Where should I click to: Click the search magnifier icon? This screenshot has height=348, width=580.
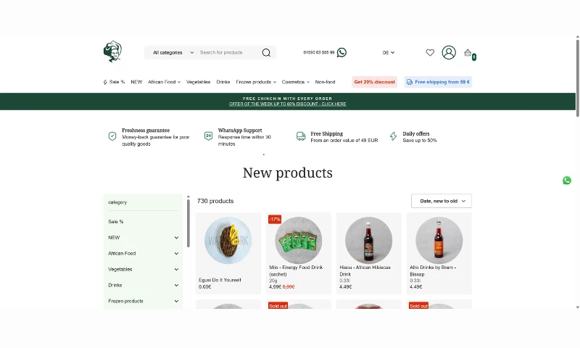(x=266, y=52)
